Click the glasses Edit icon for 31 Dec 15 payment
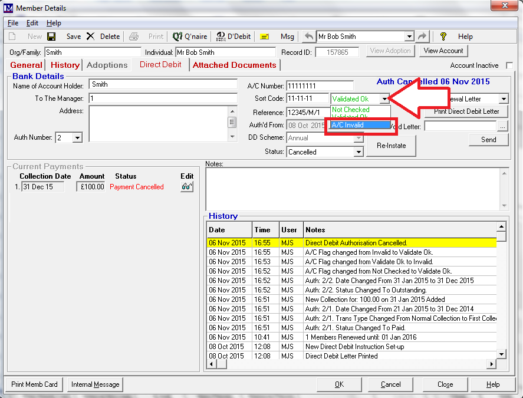 click(187, 187)
